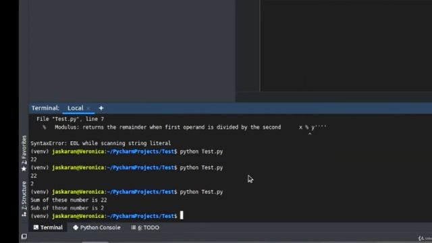This screenshot has height=243, width=432.
Task: Click the first 'python Test.py' command
Action: tap(201, 151)
